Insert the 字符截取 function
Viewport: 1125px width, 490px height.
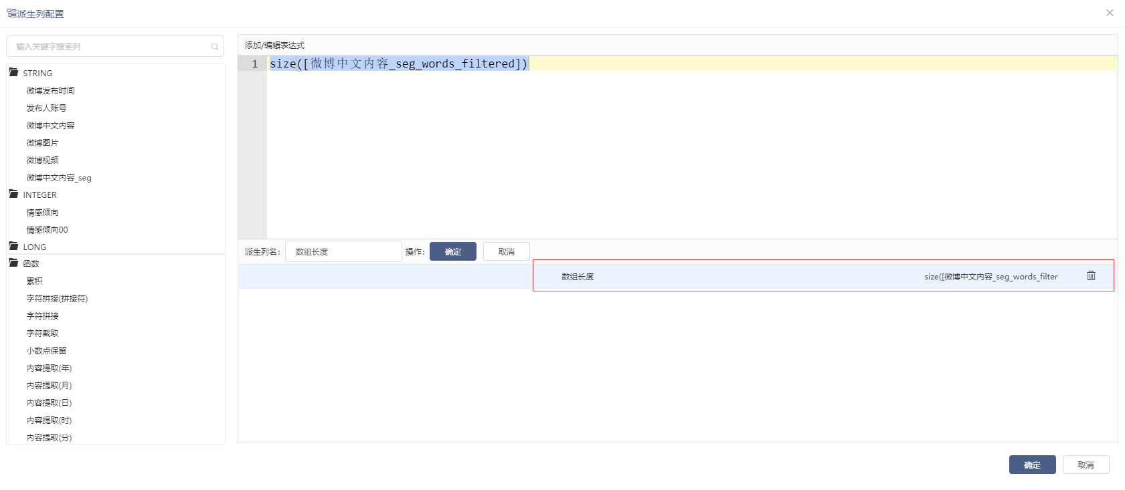click(x=42, y=333)
